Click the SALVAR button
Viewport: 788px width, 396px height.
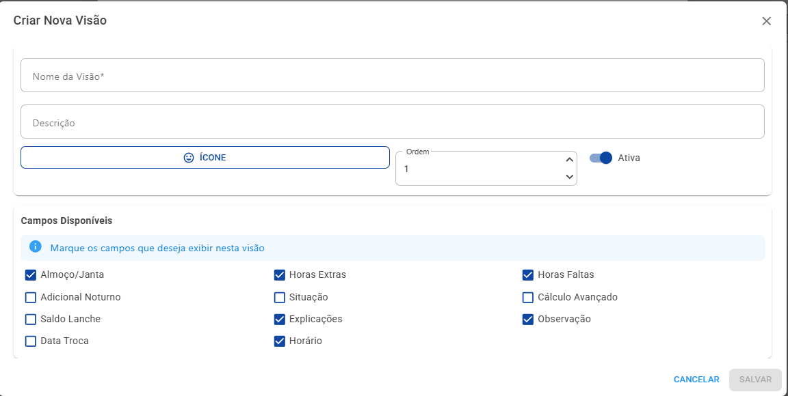pyautogui.click(x=755, y=380)
